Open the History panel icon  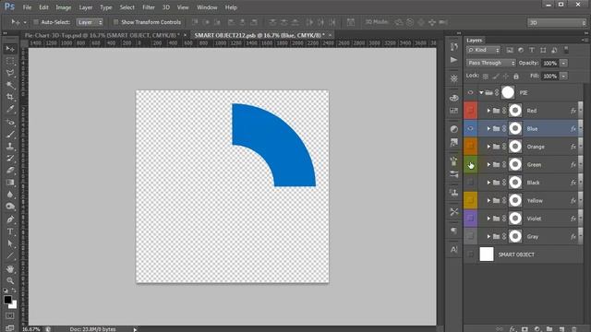click(x=453, y=46)
